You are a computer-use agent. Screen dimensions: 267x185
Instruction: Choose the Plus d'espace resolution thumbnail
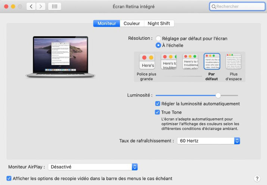click(x=234, y=62)
